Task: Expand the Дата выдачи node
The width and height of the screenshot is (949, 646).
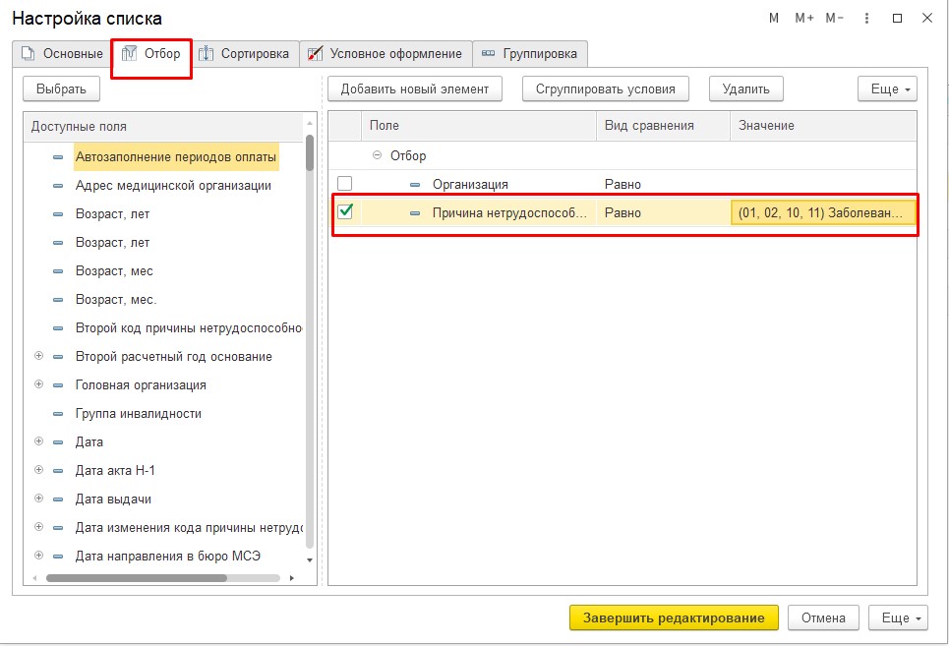Action: (x=38, y=499)
